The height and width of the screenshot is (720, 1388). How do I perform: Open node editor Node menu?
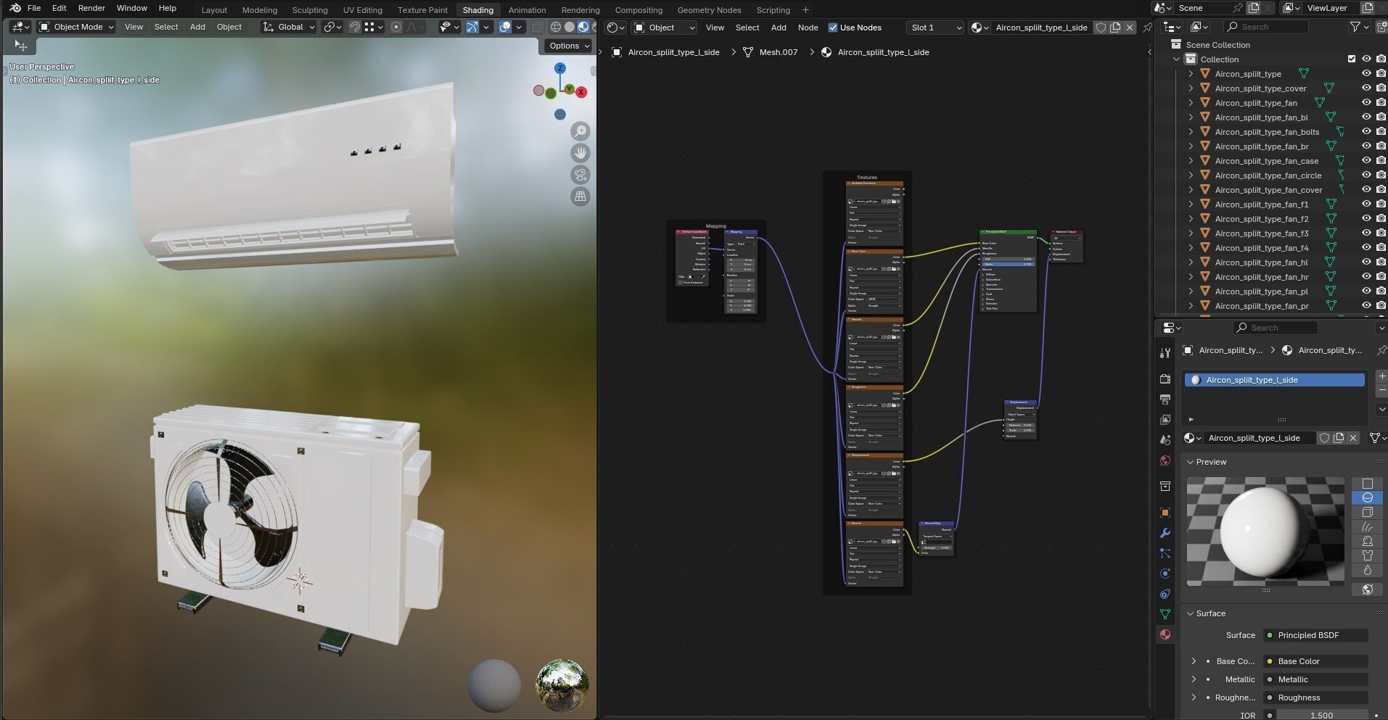(808, 28)
